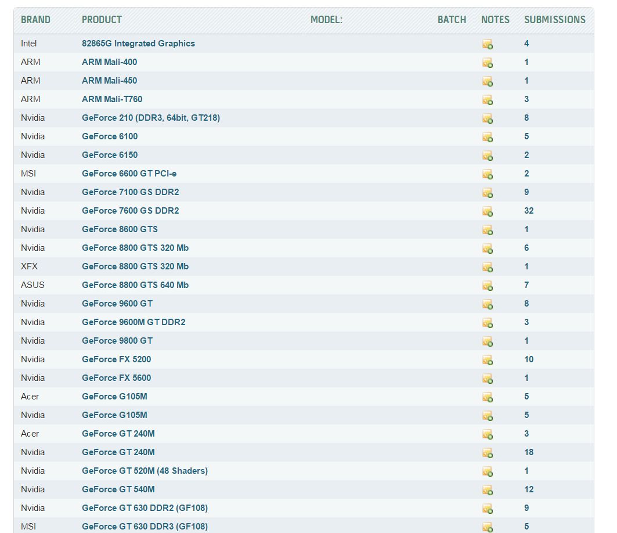This screenshot has height=533, width=617.
Task: Click notes icon for Nvidia GeForce GT 240M
Action: pos(488,453)
